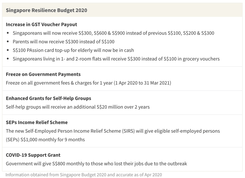Viewport: 245px width, 178px height.
Task: Click the word outbreak in the last row
Action: 176,164
